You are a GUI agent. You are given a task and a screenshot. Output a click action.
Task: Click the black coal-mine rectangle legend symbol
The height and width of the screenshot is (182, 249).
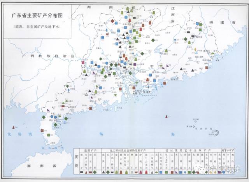(x=82, y=172)
